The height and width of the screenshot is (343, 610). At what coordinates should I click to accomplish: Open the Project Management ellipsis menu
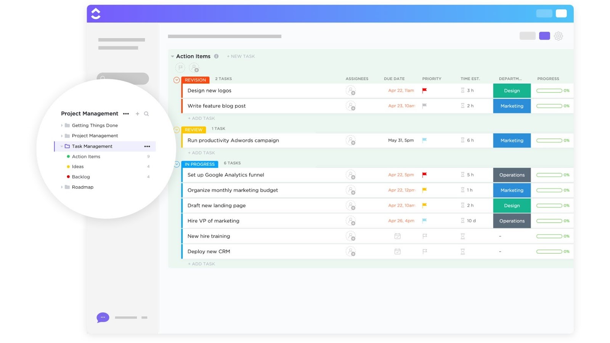[x=126, y=114]
